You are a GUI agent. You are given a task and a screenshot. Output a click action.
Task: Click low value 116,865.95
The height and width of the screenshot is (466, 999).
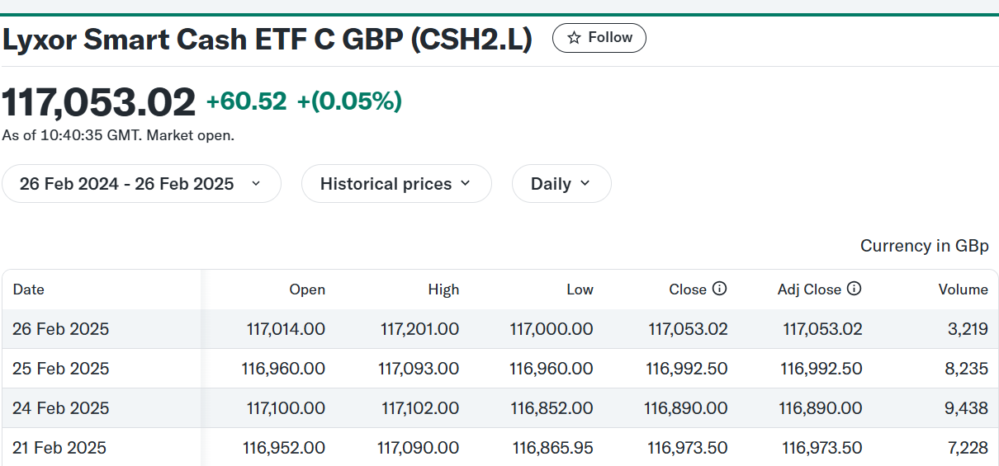click(552, 448)
